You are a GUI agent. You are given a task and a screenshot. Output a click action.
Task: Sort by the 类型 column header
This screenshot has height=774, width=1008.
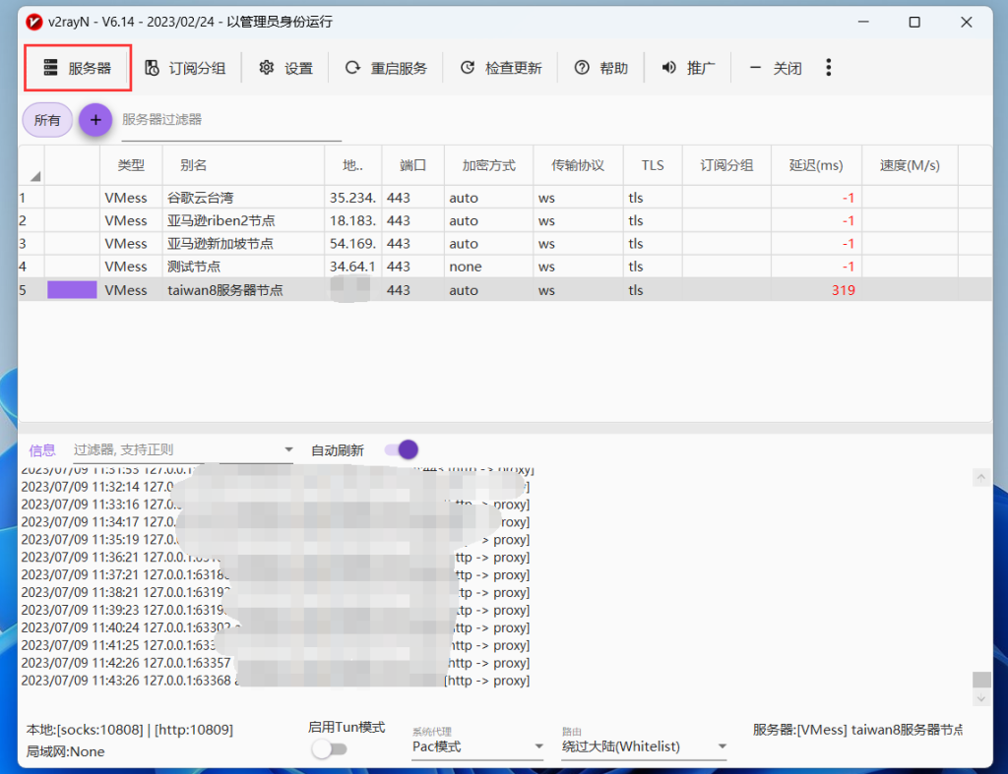[131, 166]
